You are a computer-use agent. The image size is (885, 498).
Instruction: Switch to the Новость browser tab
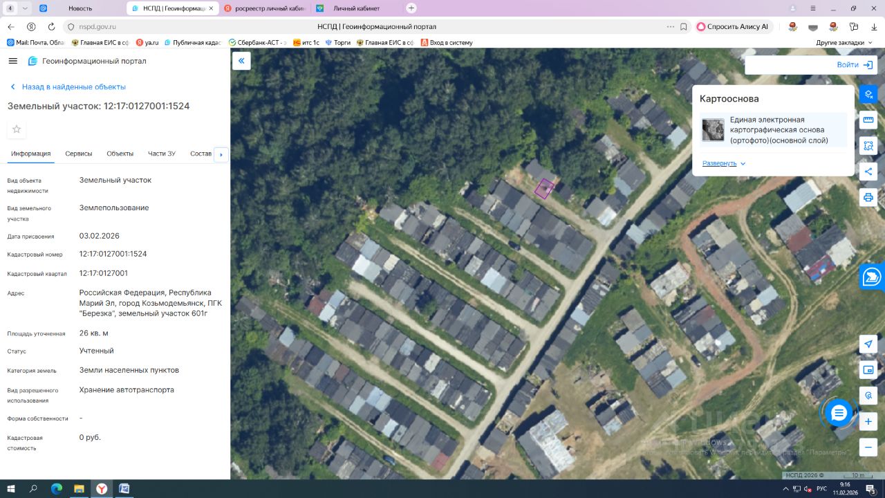pyautogui.click(x=80, y=8)
